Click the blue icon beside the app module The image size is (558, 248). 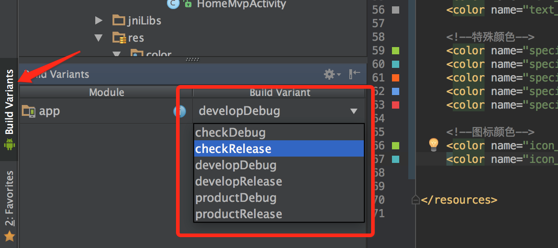pyautogui.click(x=179, y=111)
